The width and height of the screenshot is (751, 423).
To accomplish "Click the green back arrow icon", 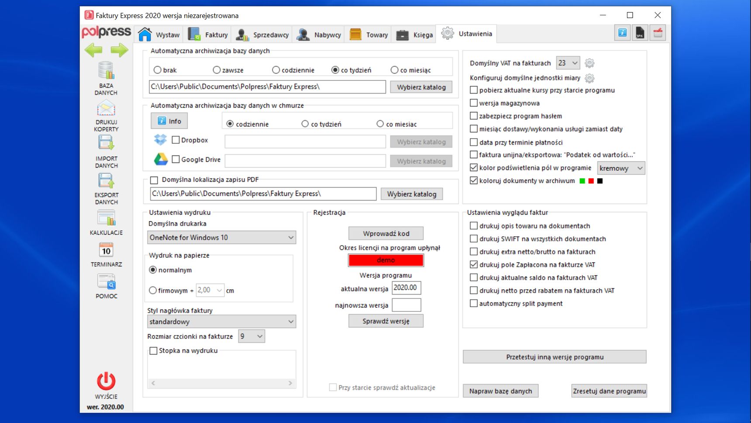I will pos(93,50).
